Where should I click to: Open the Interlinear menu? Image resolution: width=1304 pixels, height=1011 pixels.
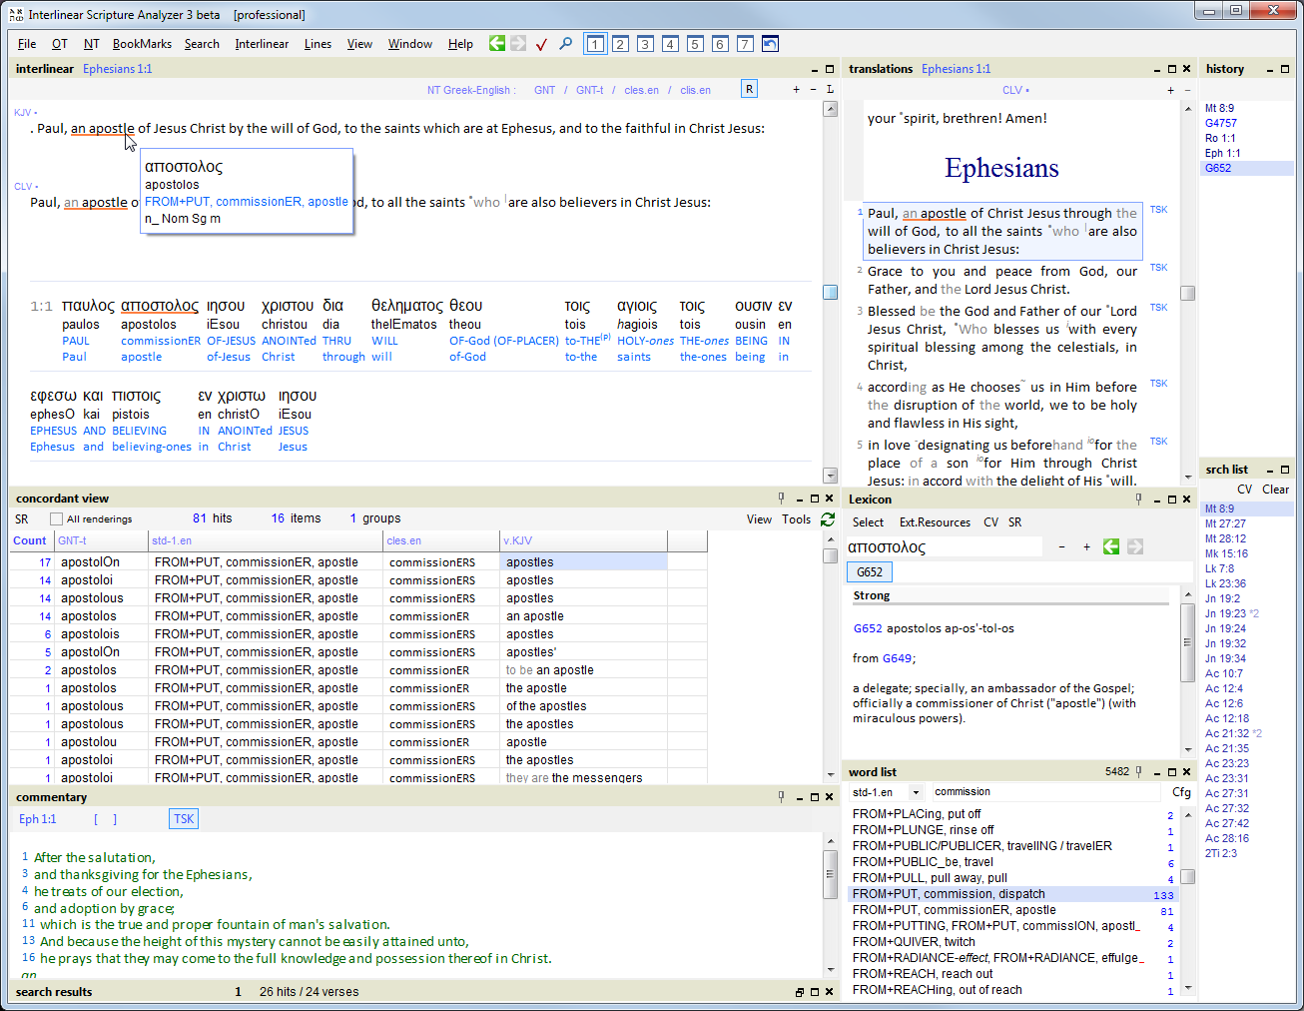click(262, 44)
